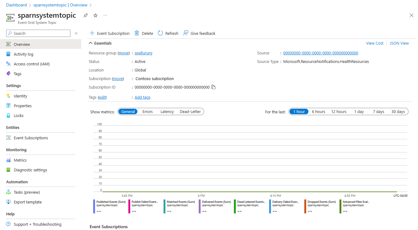Open JSON View of the resource
Screen dimensions: 418x230
point(399,43)
